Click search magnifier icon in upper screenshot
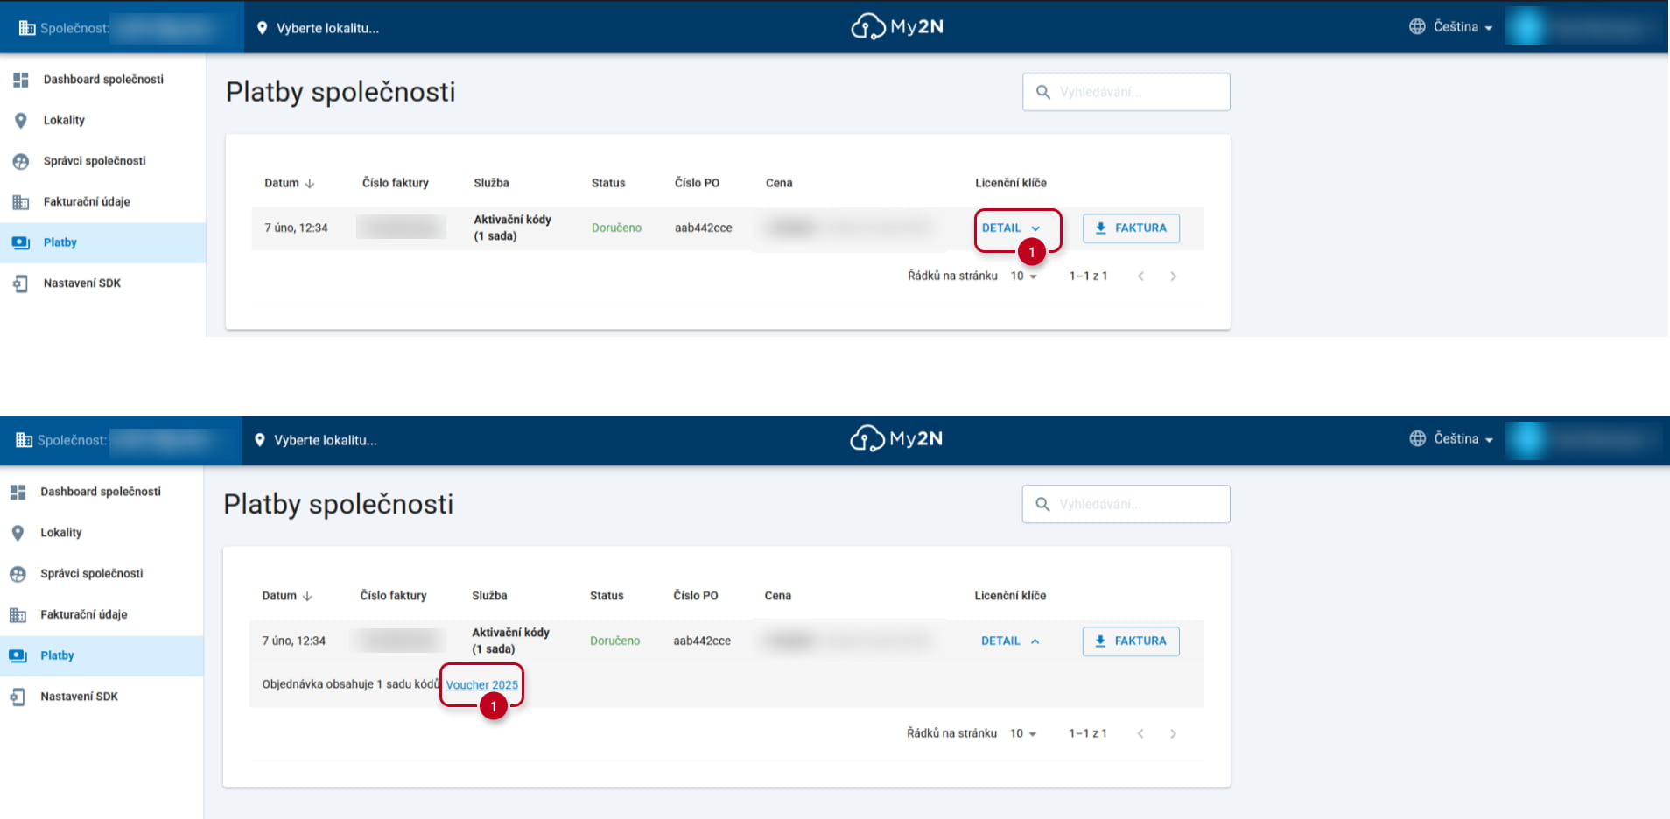The image size is (1670, 819). [x=1042, y=92]
